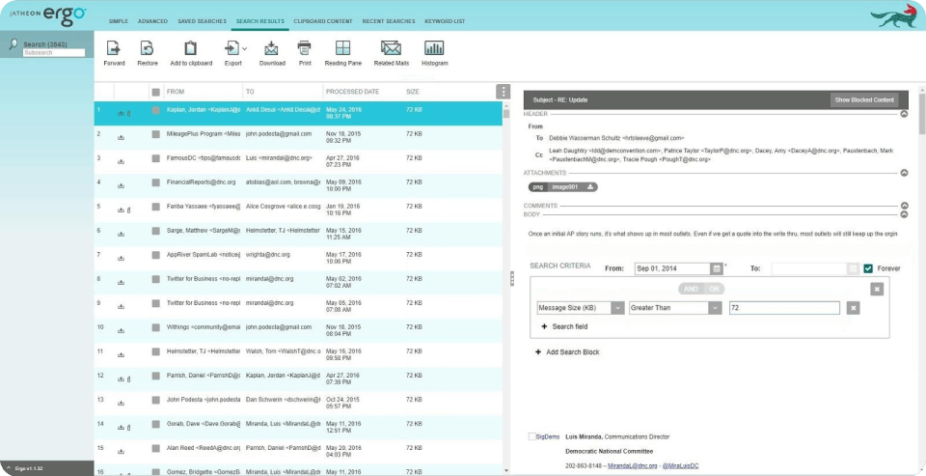Expand the COMMENTS section
This screenshot has height=476, width=926.
pyautogui.click(x=904, y=206)
